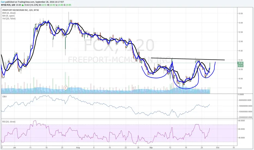Select the EMA (4, close) indicator label
Viewport: 254px width, 150px height.
tap(9, 13)
